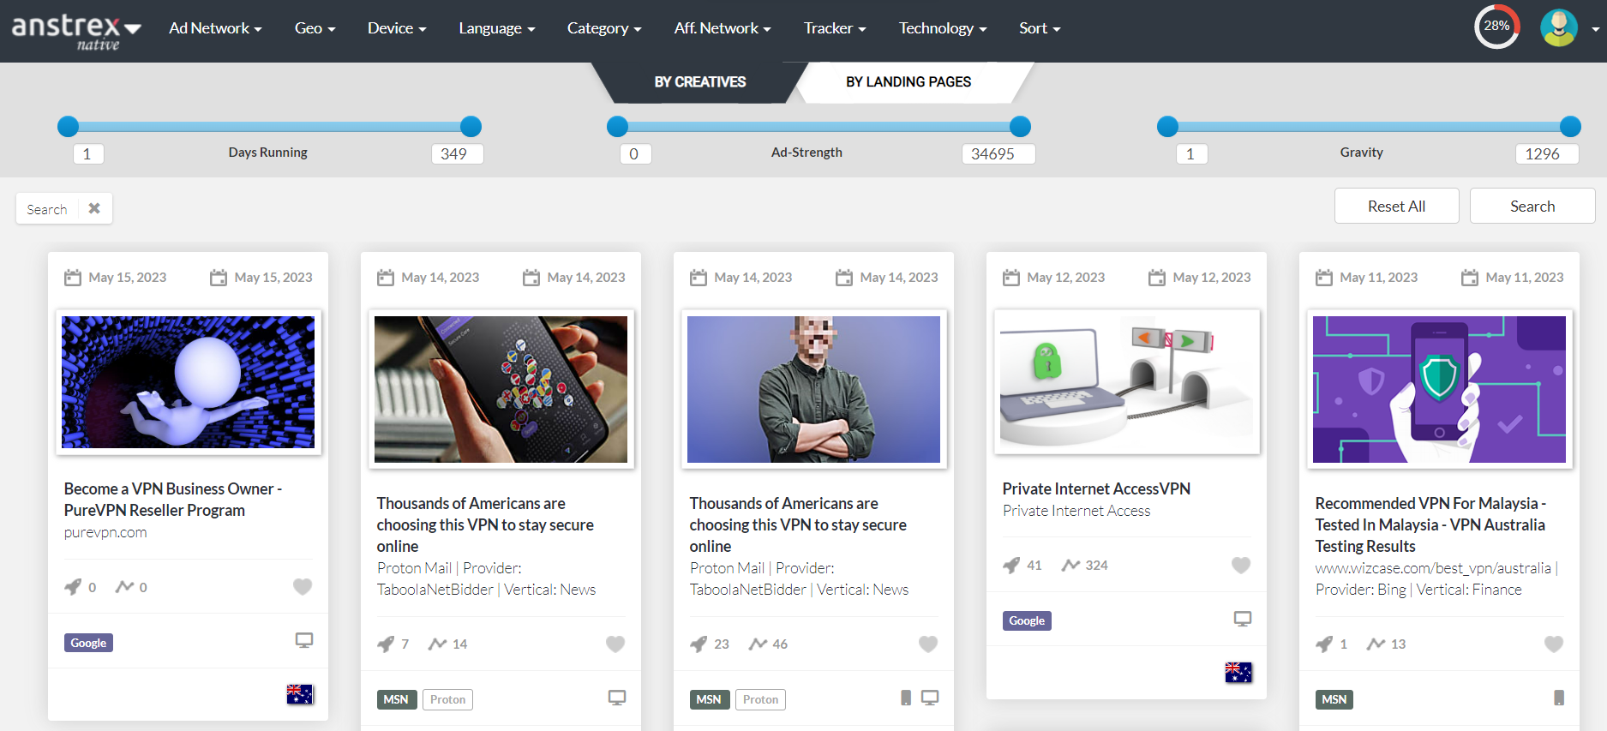1607x731 pixels.
Task: Click the Search text input field
Action: tap(47, 209)
